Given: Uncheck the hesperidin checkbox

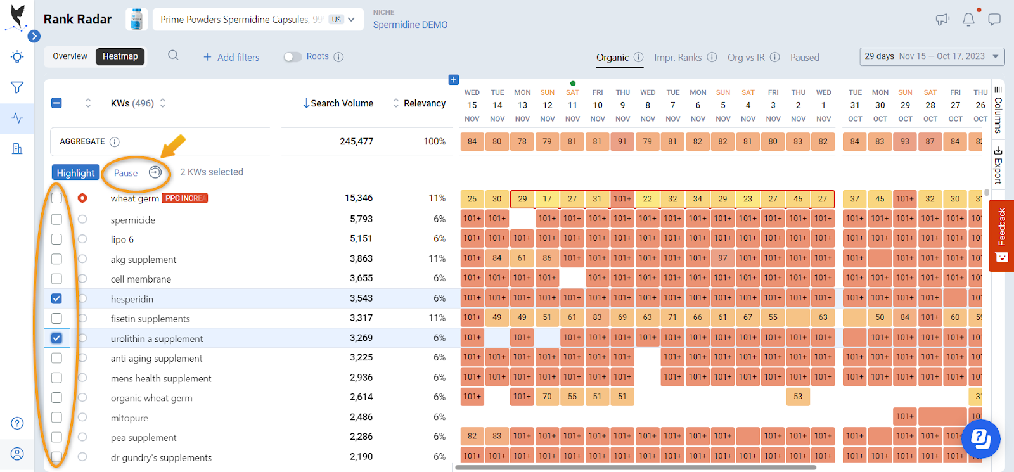Looking at the screenshot, I should [56, 298].
